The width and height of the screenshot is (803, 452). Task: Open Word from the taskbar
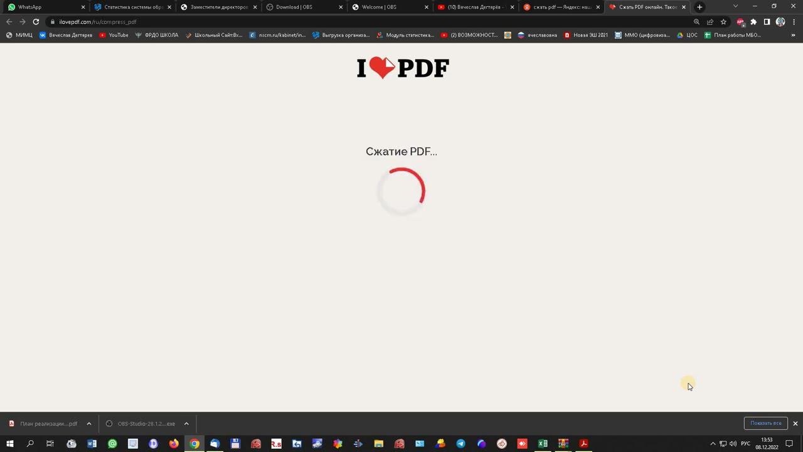(92, 444)
